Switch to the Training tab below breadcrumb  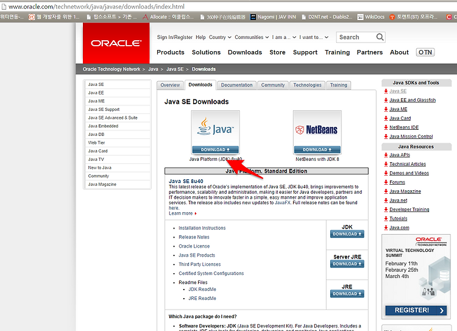[x=338, y=85]
